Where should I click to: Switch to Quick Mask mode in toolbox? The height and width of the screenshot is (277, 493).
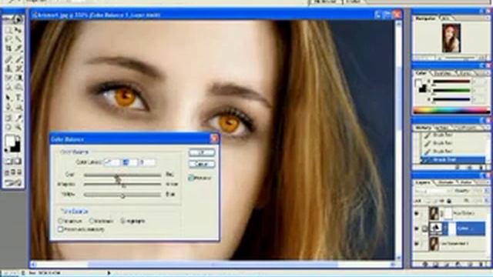click(18, 162)
